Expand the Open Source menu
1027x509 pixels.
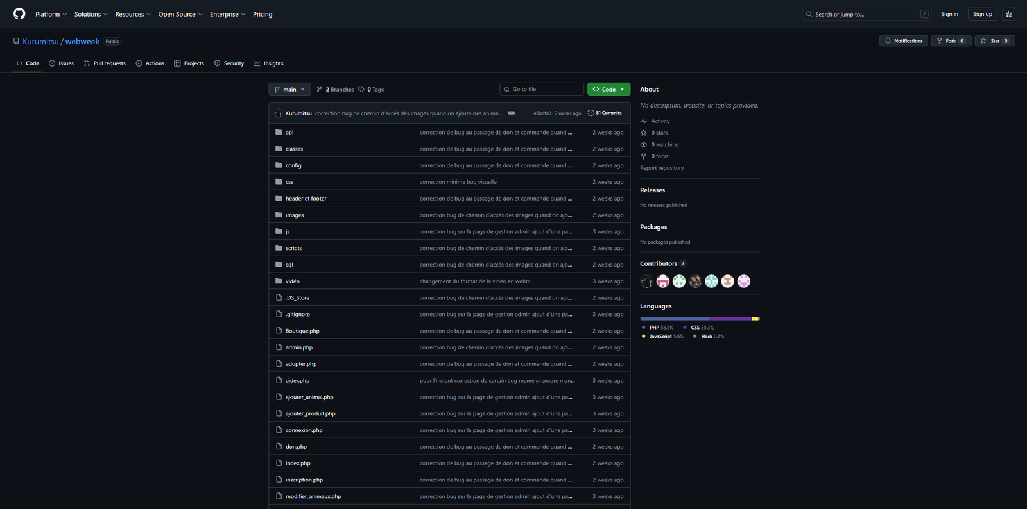(180, 14)
